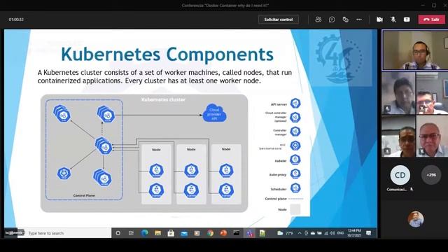Click the API server legend icon

click(295, 103)
